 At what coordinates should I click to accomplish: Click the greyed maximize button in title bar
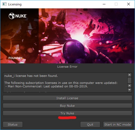tap(116, 4)
